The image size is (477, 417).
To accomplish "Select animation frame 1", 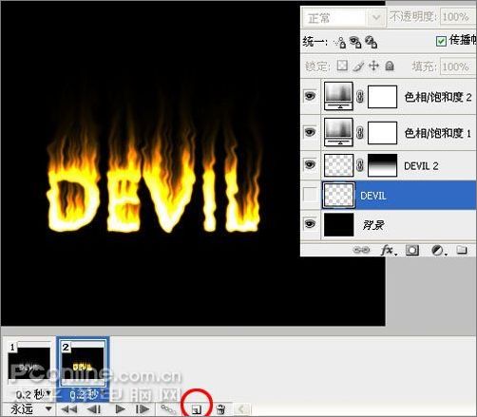I will click(29, 363).
